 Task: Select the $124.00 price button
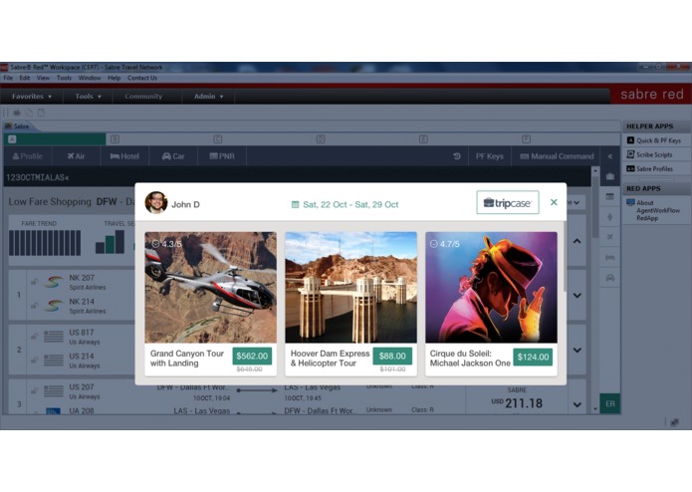[x=533, y=357]
